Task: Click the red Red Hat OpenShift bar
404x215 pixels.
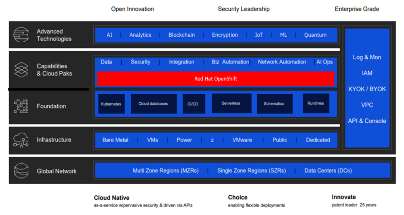Action: (x=216, y=79)
